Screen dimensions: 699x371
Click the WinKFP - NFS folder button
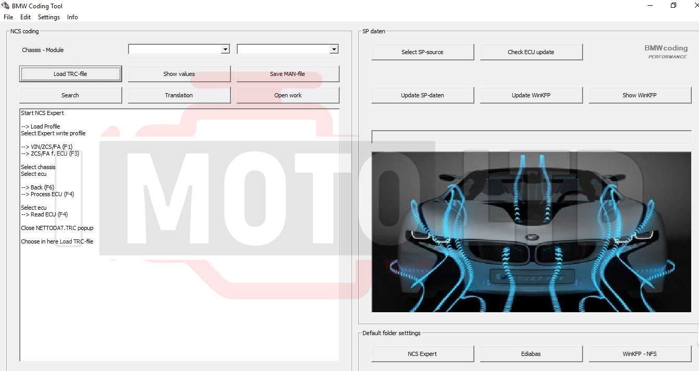[x=640, y=354]
